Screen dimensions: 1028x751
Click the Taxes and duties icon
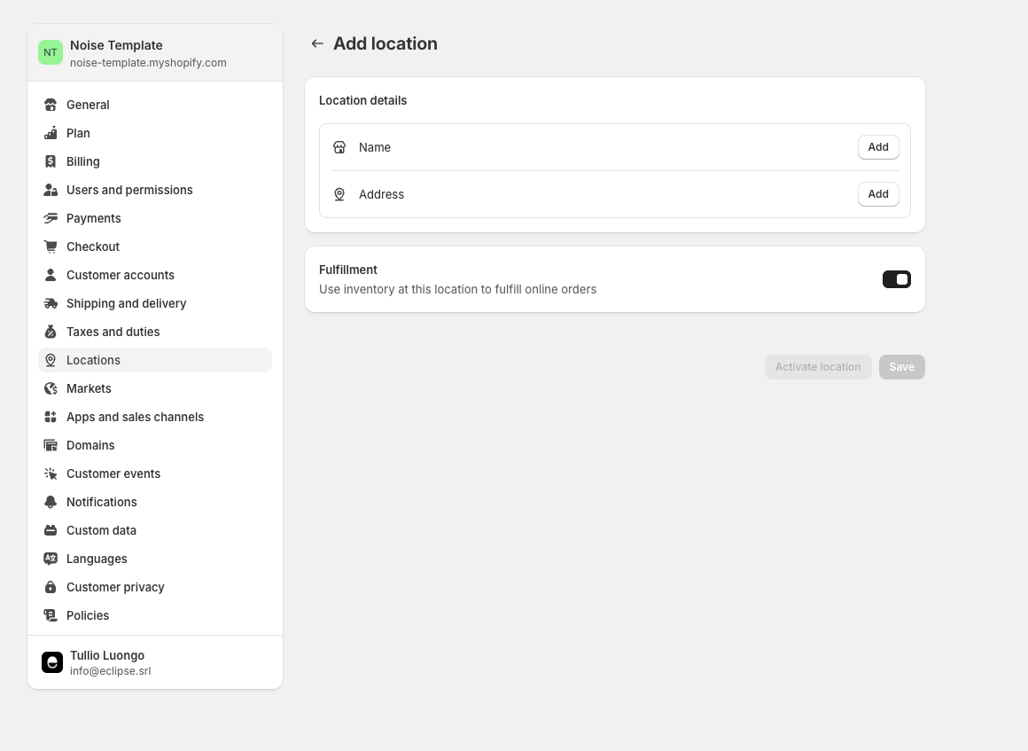click(51, 332)
